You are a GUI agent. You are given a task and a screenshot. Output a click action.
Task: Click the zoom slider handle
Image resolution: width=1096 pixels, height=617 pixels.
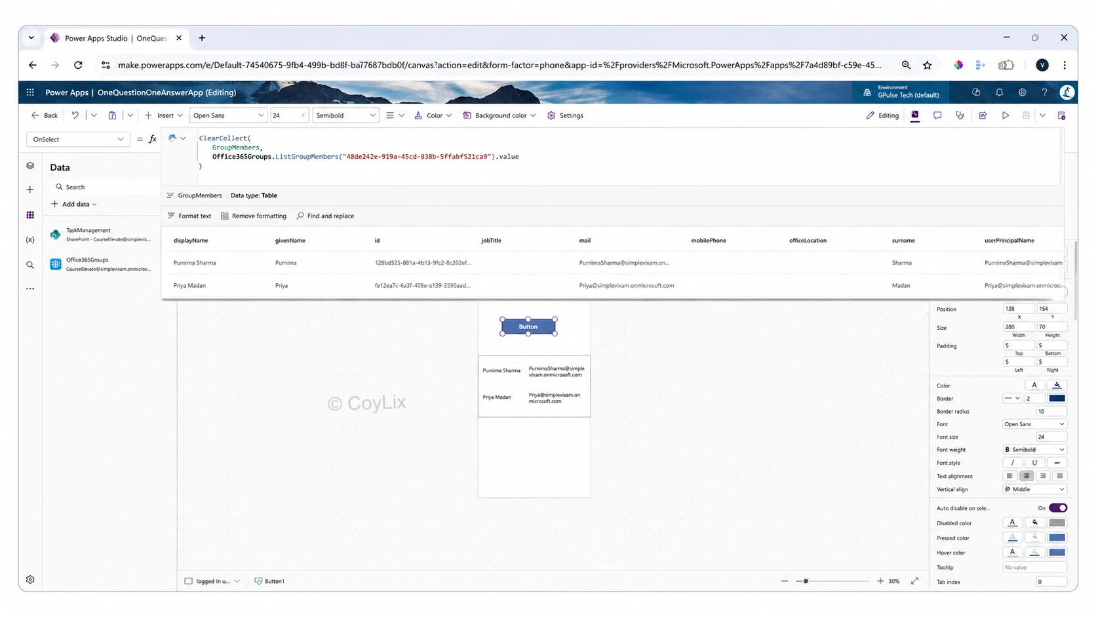pyautogui.click(x=806, y=581)
